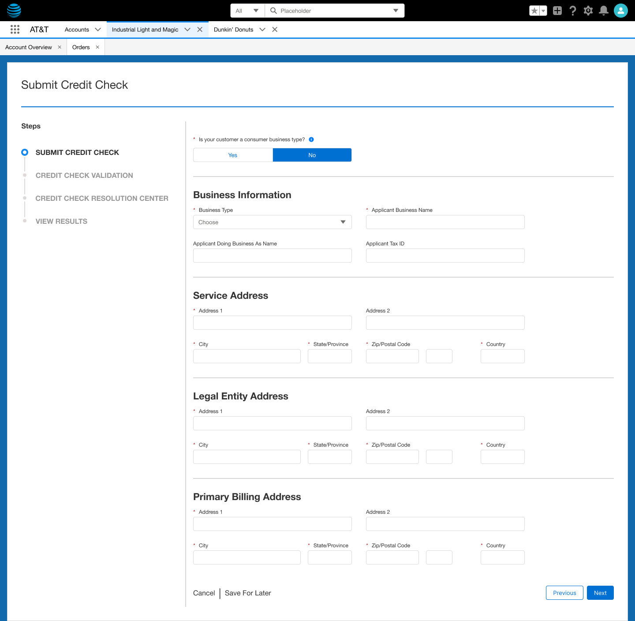Screen dimensions: 635x621
Task: Open the Business Type dropdown
Action: point(272,222)
